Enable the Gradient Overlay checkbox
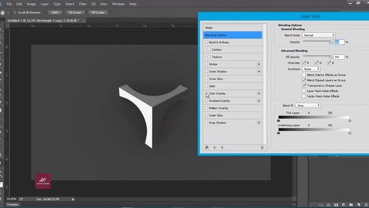The width and height of the screenshot is (369, 208). click(x=206, y=101)
